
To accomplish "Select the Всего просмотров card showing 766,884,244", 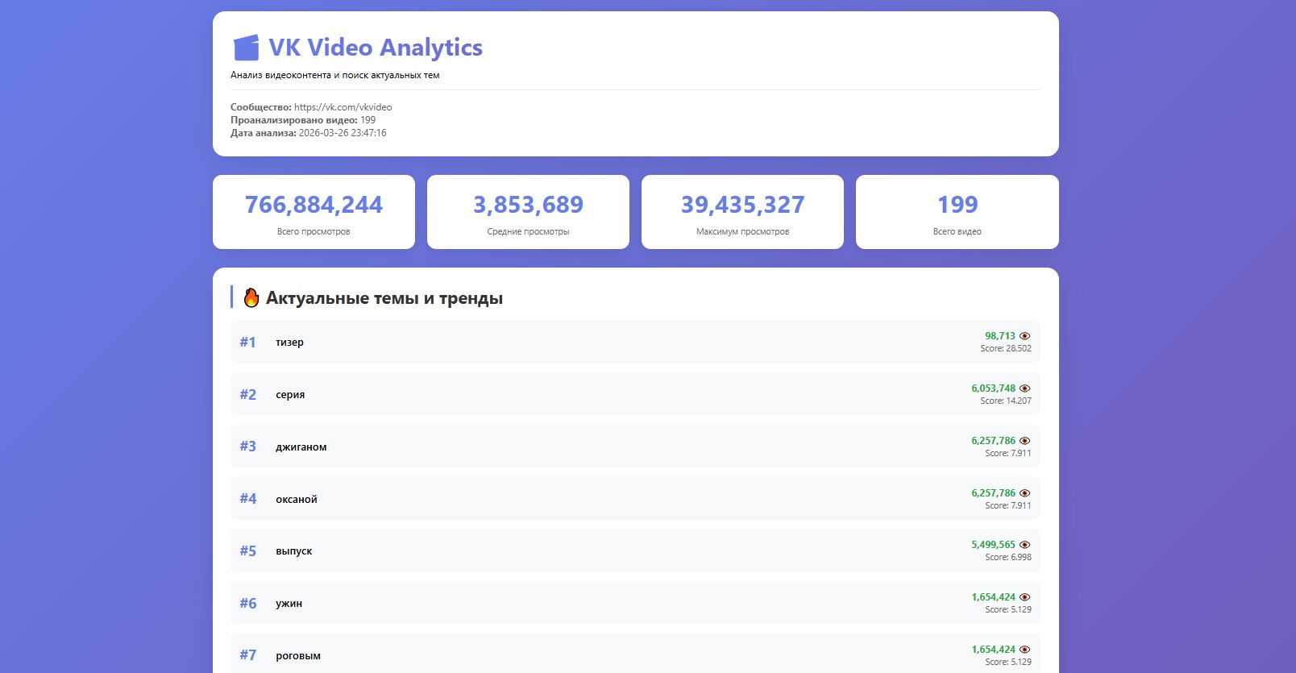I will pos(314,212).
